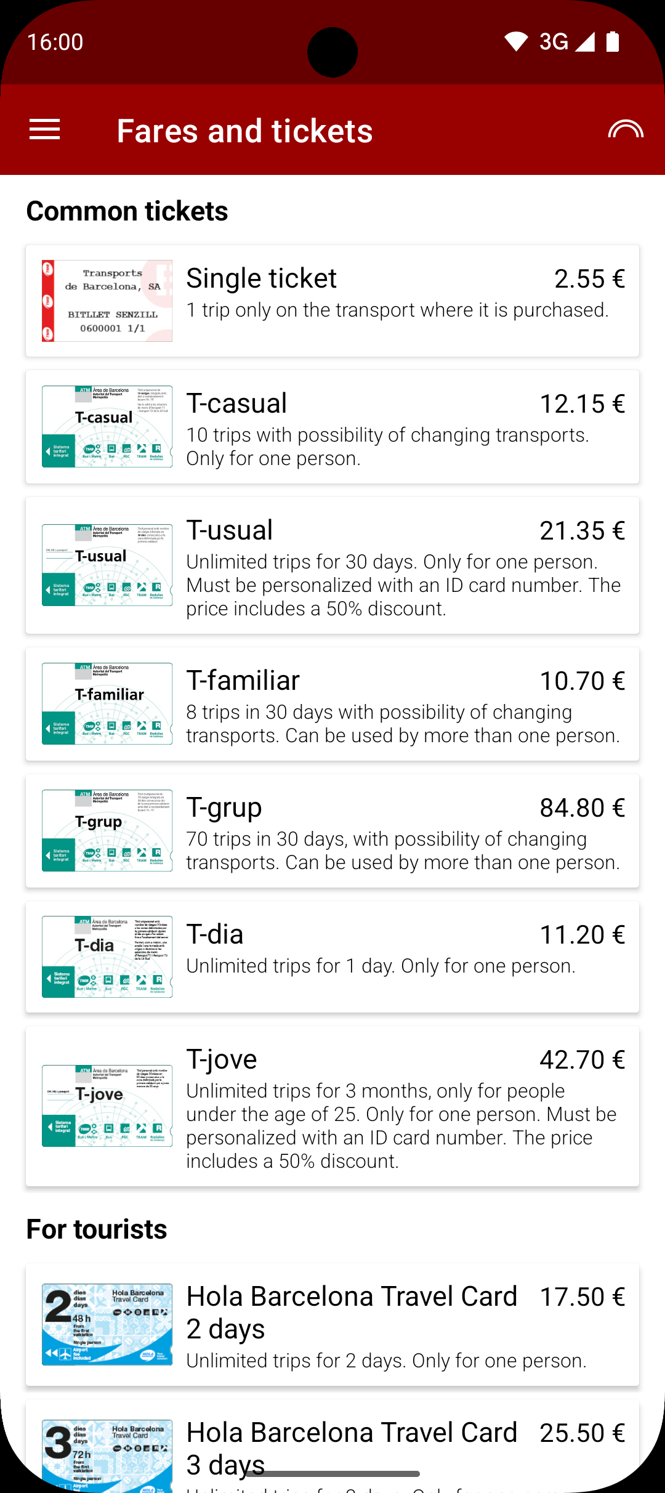Tap the T-grup price 84.80 €
The image size is (665, 1493).
[x=582, y=807]
